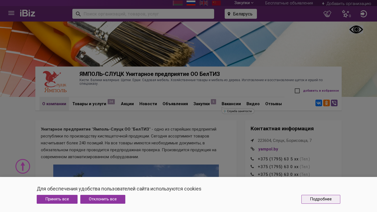Click phone icon beside 63 5 xx number

pyautogui.click(x=252, y=159)
